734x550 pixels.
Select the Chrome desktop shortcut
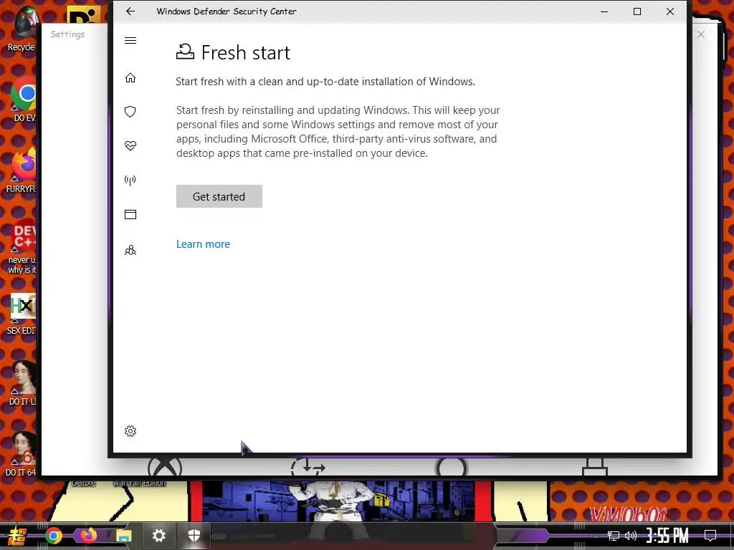click(24, 99)
